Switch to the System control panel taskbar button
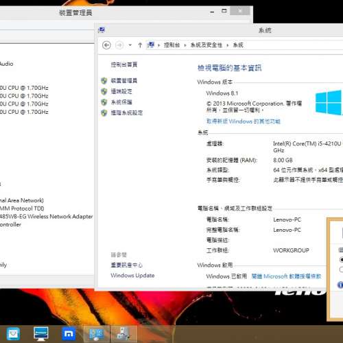Viewport: 343px width, 343px height. [x=97, y=334]
